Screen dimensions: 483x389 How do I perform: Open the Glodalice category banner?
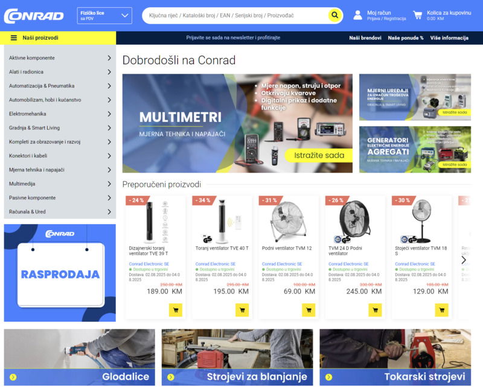pos(80,357)
